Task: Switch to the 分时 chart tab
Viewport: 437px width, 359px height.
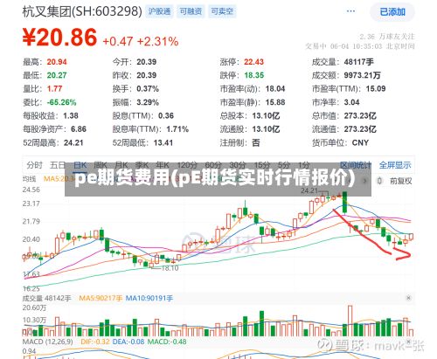Action: pyautogui.click(x=34, y=165)
